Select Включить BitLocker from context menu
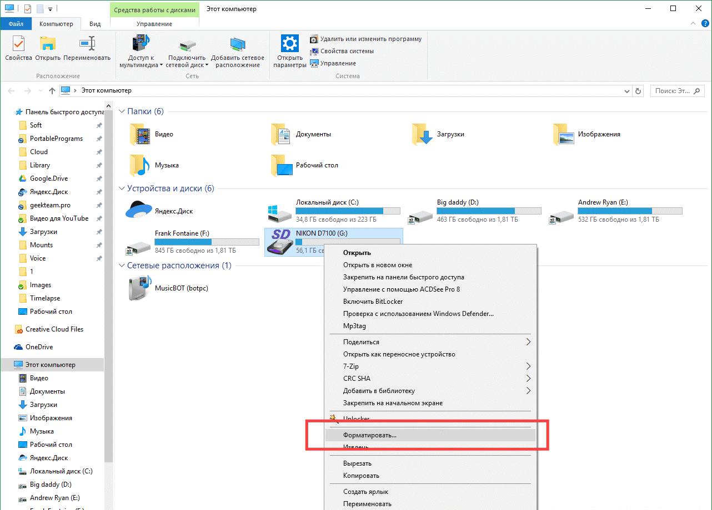712x510 pixels. pos(373,302)
